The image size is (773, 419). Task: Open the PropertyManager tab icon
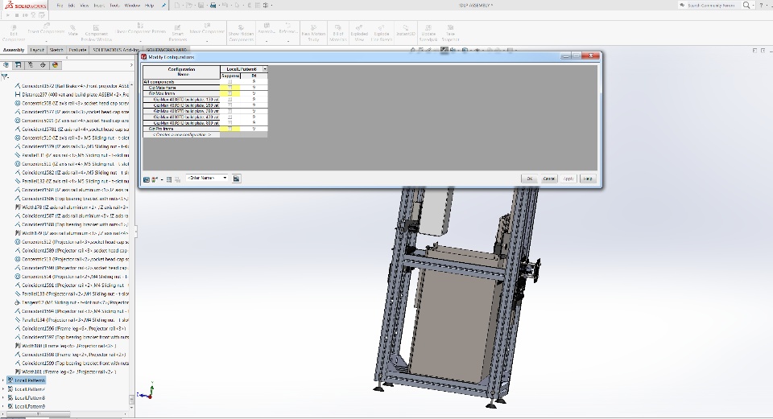[x=19, y=65]
